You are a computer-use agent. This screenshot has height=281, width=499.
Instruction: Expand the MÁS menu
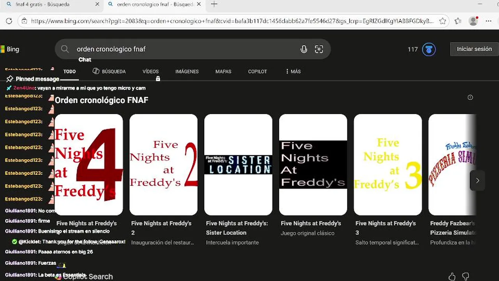tap(293, 71)
